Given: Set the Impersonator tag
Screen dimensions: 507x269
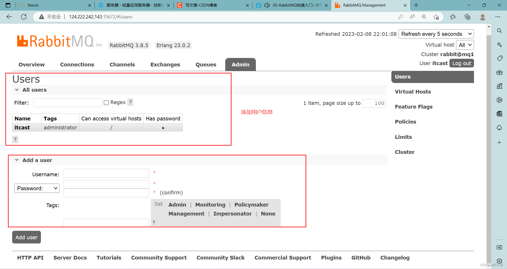Looking at the screenshot, I should click(232, 214).
